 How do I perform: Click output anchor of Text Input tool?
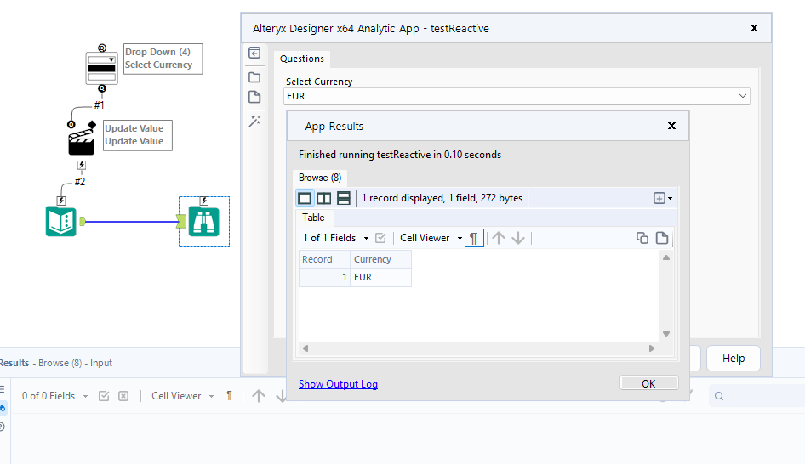point(83,222)
